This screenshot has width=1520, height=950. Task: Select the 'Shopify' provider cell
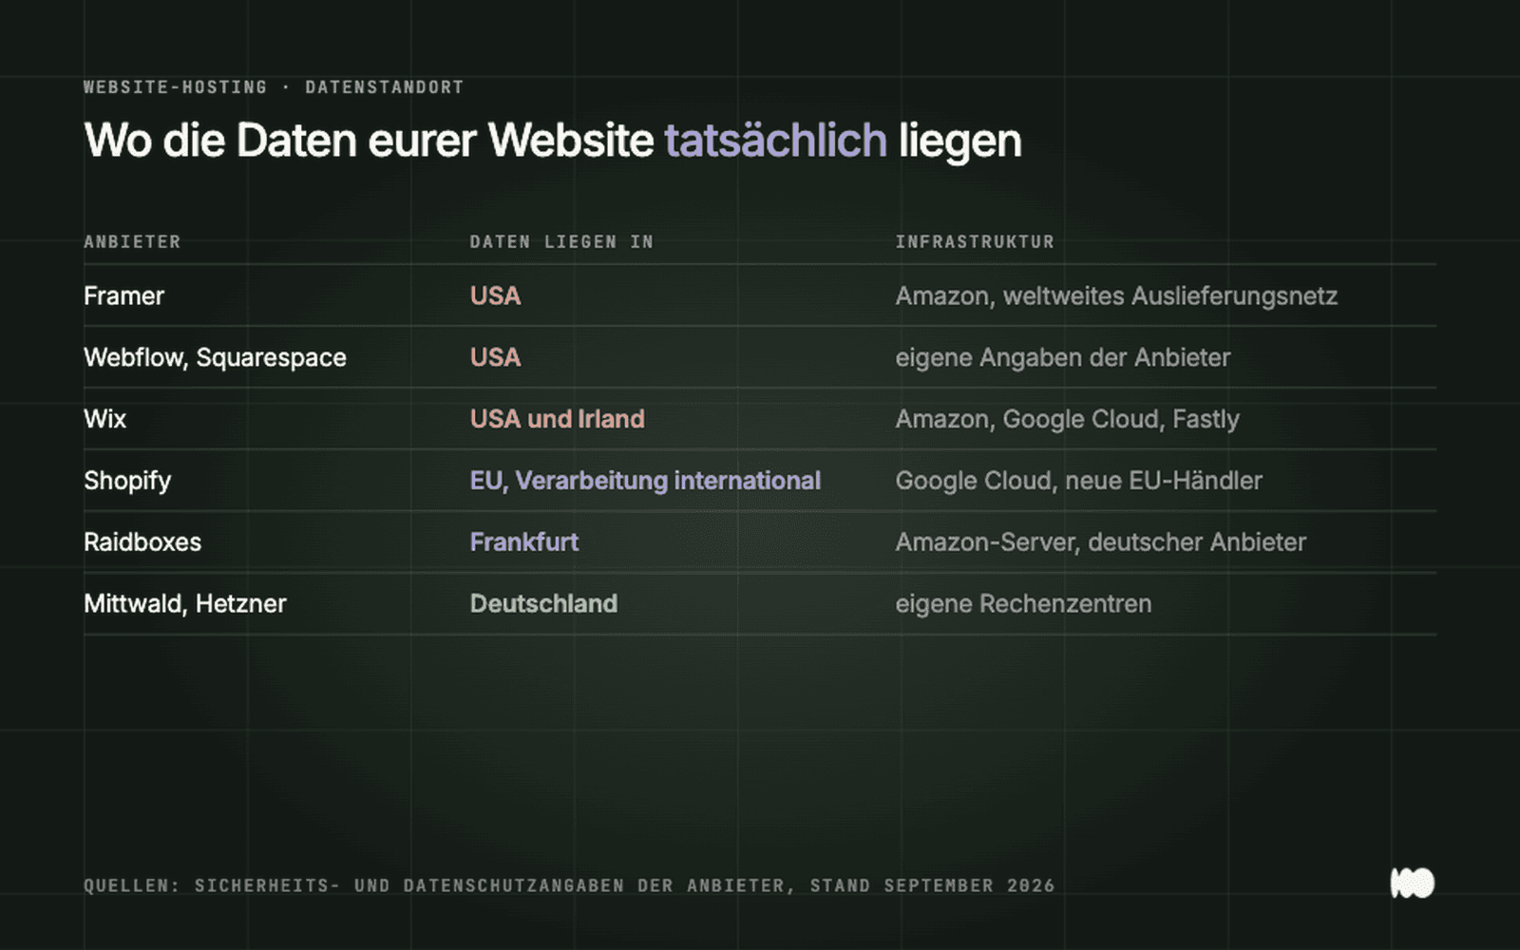(127, 482)
